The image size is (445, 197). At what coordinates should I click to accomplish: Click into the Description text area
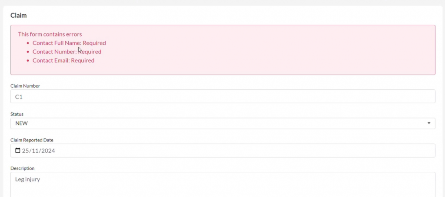pos(222,186)
